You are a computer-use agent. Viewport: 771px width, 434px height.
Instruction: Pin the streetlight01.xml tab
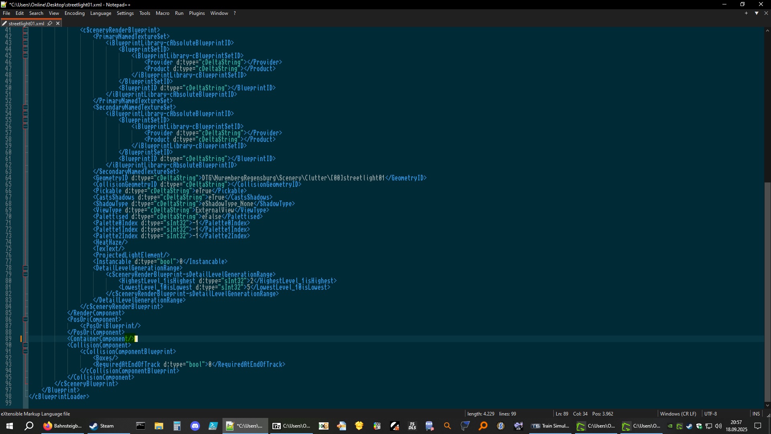[x=50, y=23]
